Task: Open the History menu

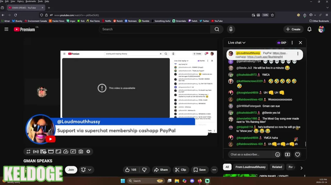Action: (x=20, y=1)
